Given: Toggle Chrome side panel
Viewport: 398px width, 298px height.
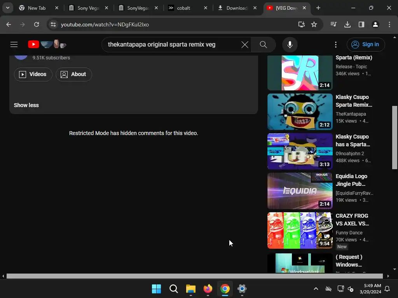Looking at the screenshot, I should (x=361, y=24).
